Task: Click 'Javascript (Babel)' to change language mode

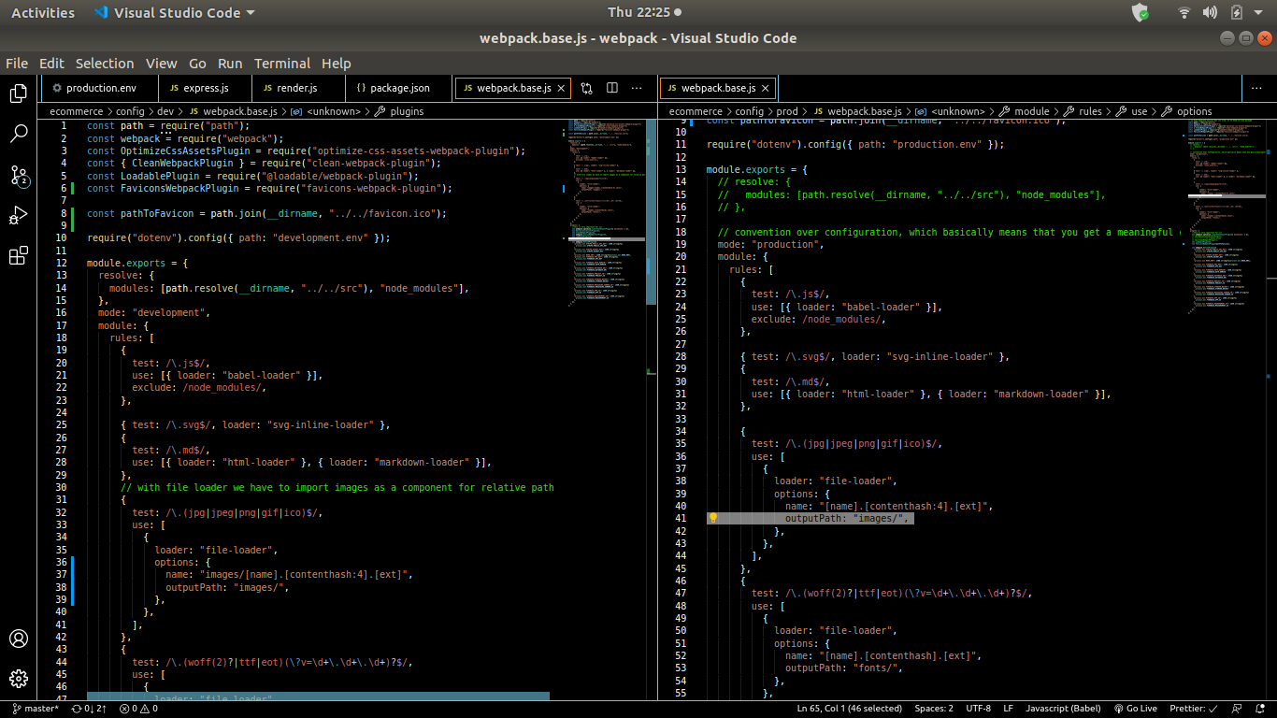Action: (1063, 709)
